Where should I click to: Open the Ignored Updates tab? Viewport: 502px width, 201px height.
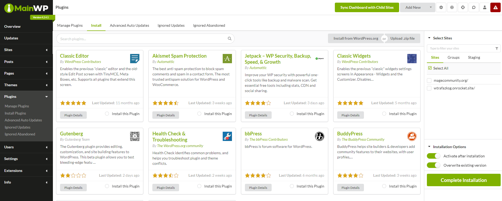(171, 25)
